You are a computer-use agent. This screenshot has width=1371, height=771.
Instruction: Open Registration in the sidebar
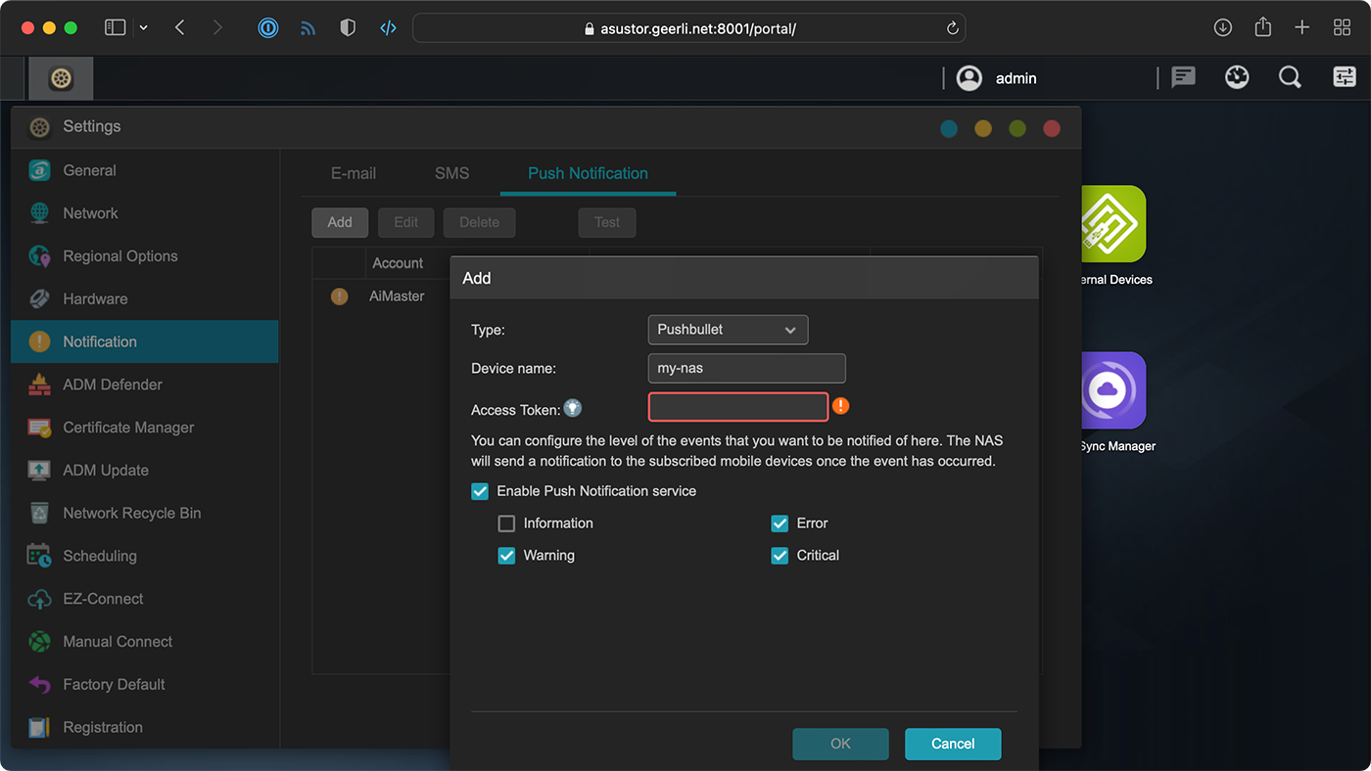click(144, 727)
